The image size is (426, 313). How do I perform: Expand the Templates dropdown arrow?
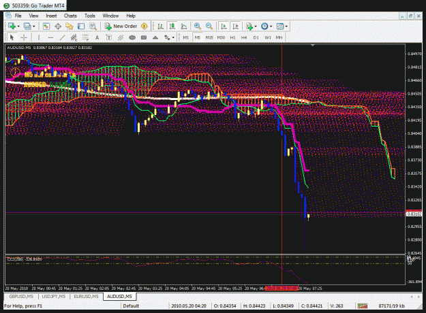point(286,27)
